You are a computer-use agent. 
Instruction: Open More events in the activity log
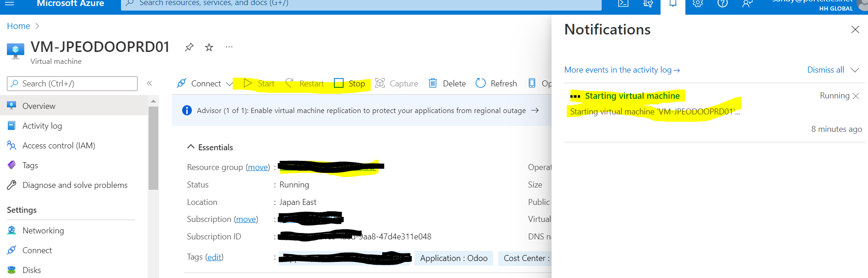[x=622, y=70]
